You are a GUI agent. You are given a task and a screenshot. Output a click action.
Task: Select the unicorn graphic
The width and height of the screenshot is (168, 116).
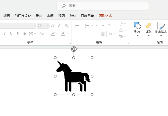(74, 76)
